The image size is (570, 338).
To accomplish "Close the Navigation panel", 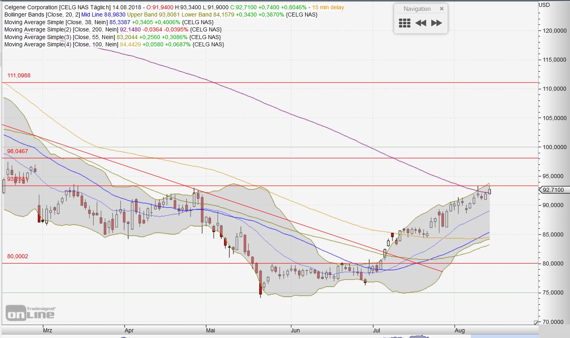I will (x=442, y=8).
